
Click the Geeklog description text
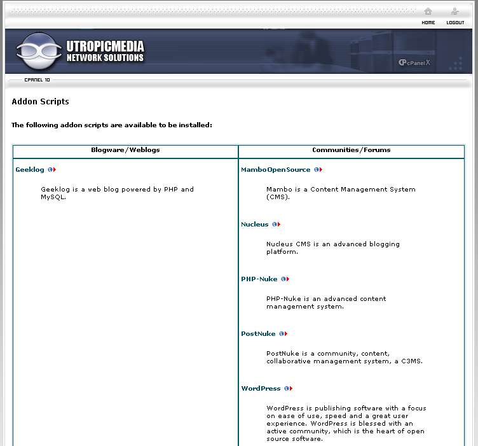pos(118,193)
